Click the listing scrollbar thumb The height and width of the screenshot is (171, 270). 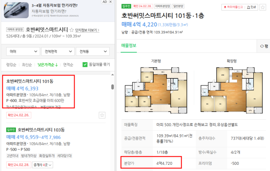[112, 87]
